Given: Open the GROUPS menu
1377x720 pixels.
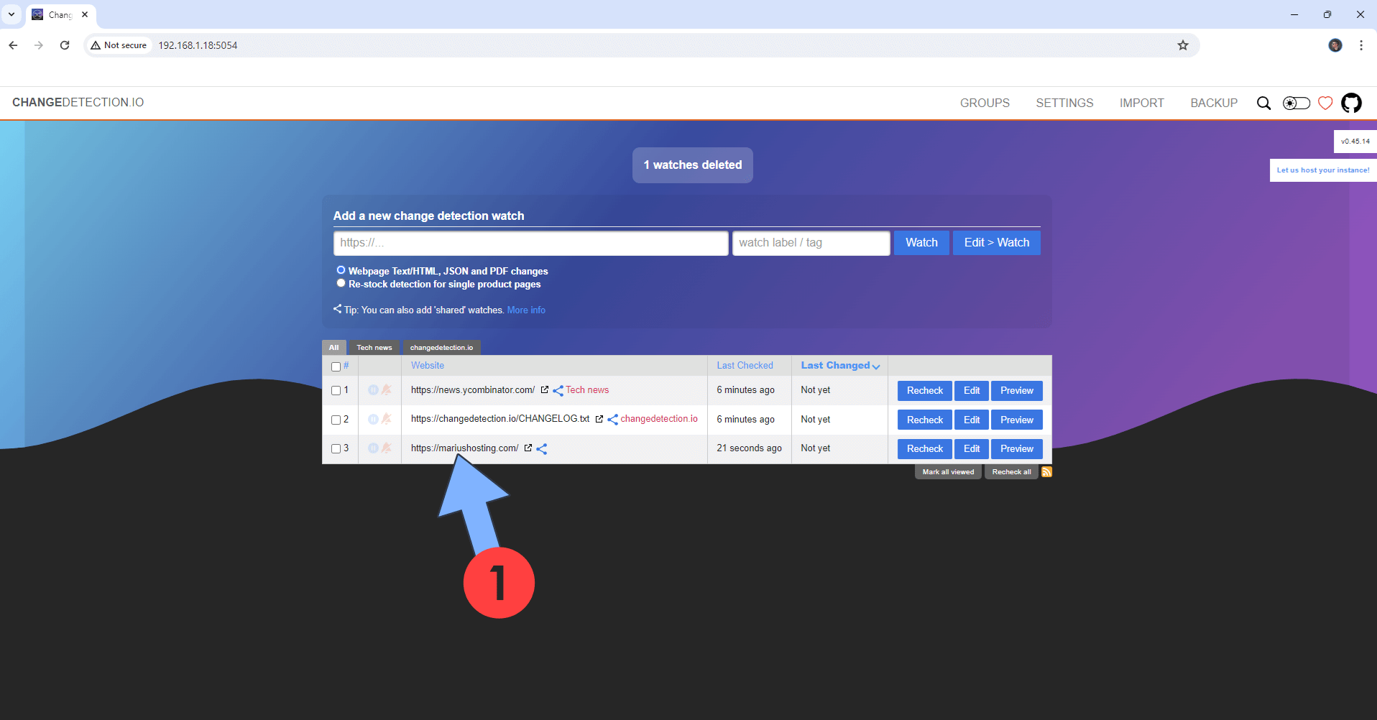Looking at the screenshot, I should click(985, 103).
